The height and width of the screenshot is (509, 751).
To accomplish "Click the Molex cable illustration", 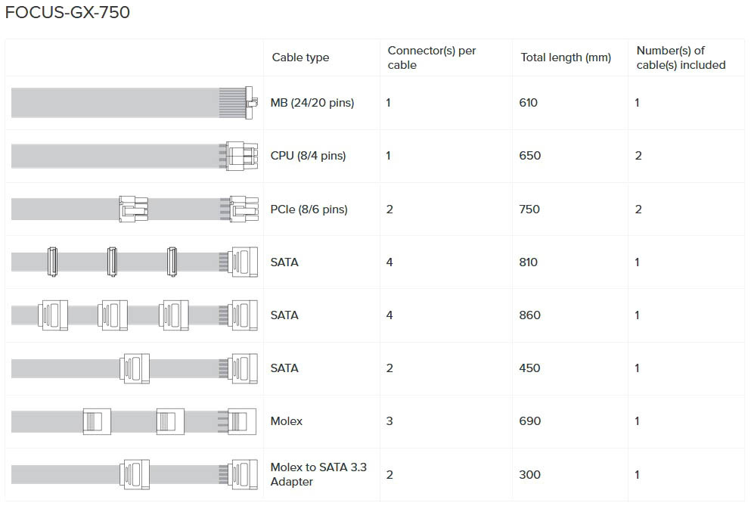I will [x=135, y=421].
